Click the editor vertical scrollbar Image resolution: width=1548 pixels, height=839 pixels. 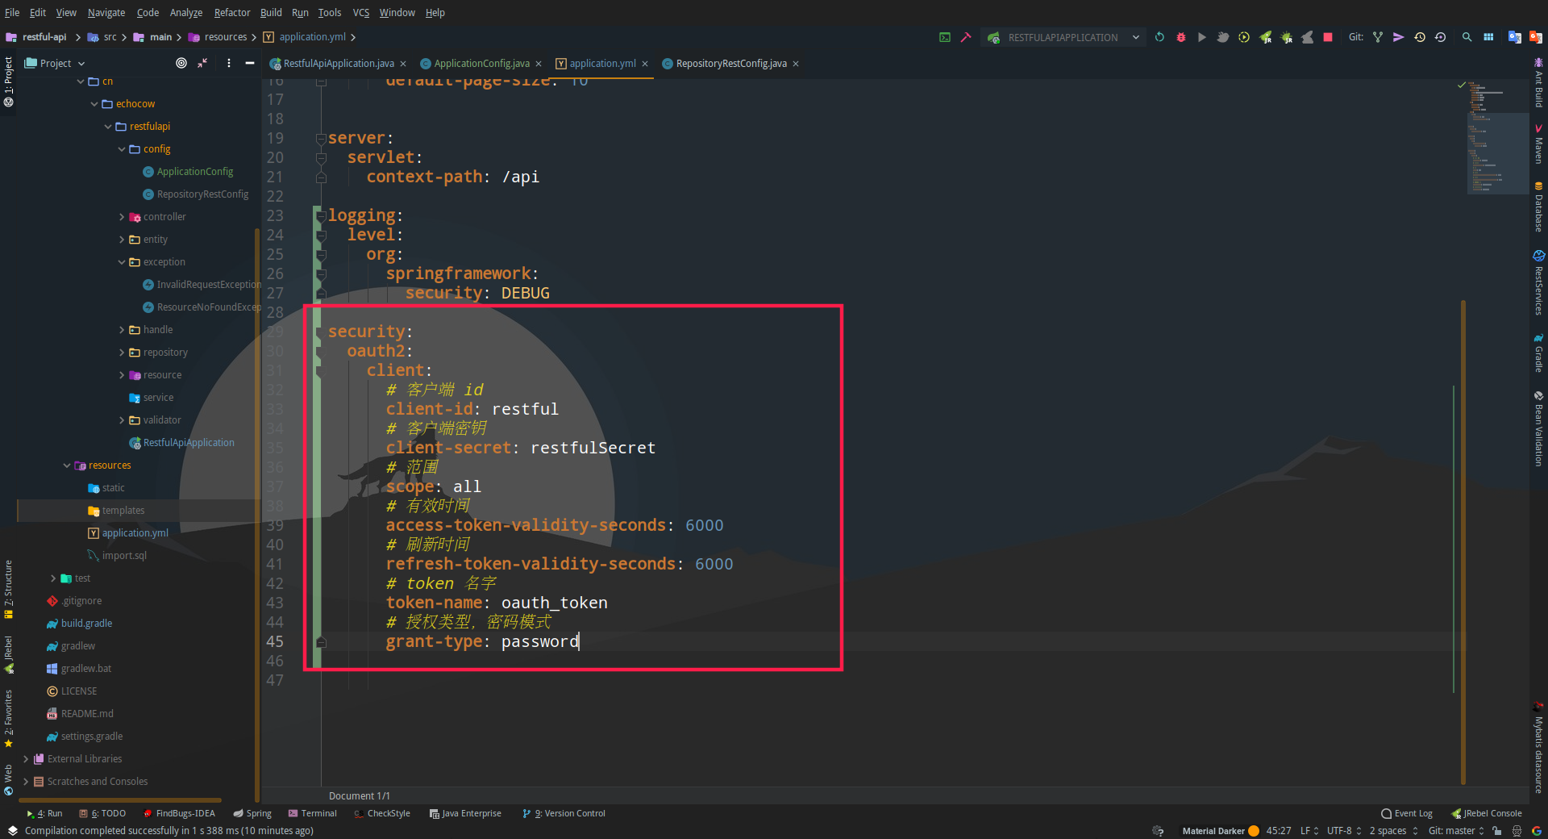point(1463,541)
